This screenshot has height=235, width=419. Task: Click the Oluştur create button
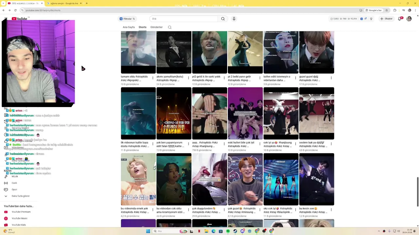(x=387, y=19)
